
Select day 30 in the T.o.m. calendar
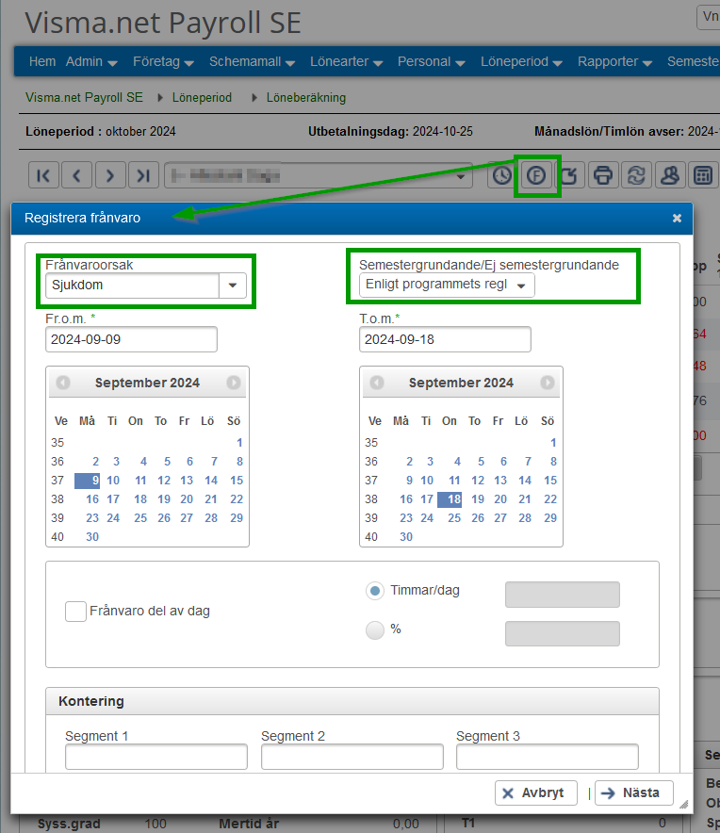pos(406,537)
